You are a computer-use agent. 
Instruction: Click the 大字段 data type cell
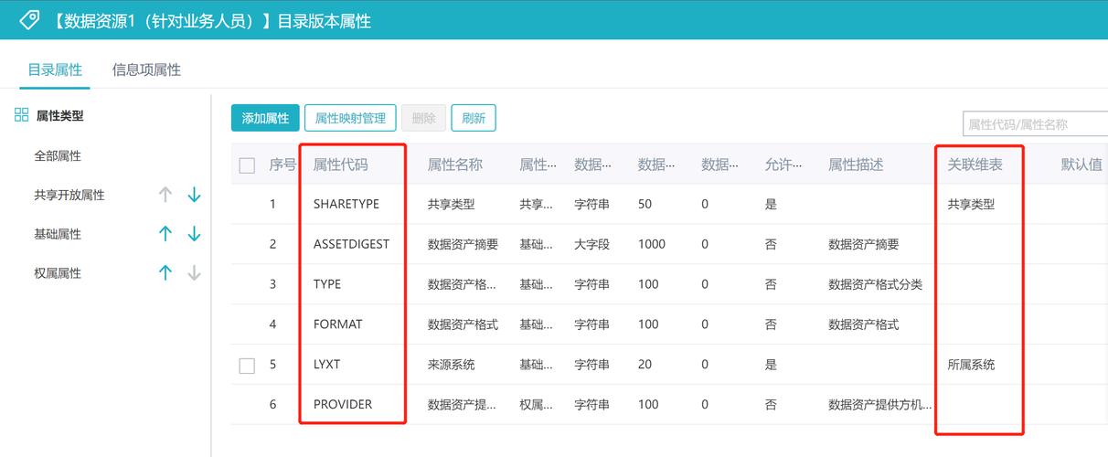coord(592,244)
